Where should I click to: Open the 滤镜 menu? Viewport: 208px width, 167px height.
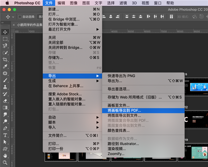coord(123,3)
